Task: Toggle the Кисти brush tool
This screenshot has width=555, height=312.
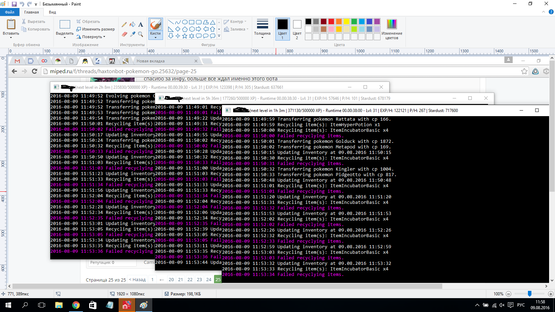Action: pyautogui.click(x=155, y=29)
